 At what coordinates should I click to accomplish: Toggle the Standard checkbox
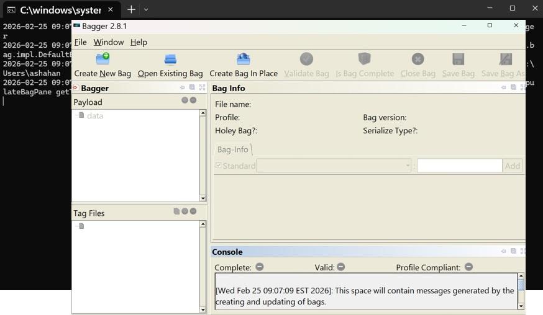pos(218,166)
